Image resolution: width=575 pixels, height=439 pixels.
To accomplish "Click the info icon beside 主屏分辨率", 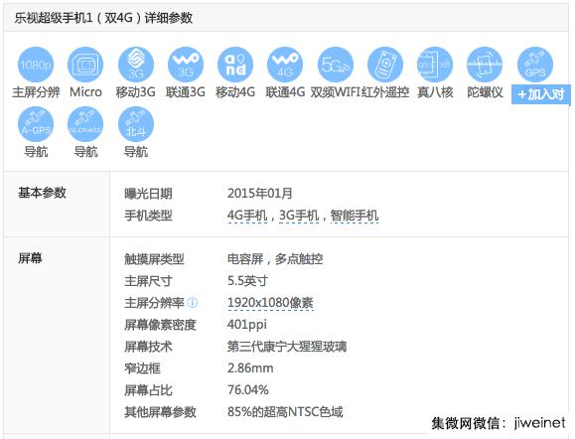I will point(192,303).
